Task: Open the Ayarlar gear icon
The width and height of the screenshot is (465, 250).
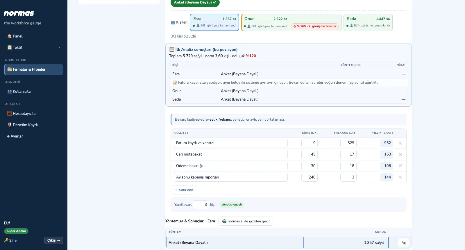Action: (x=8, y=136)
